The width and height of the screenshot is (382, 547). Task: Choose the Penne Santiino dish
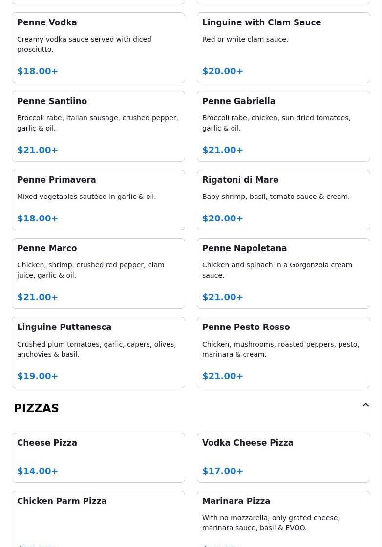[98, 126]
